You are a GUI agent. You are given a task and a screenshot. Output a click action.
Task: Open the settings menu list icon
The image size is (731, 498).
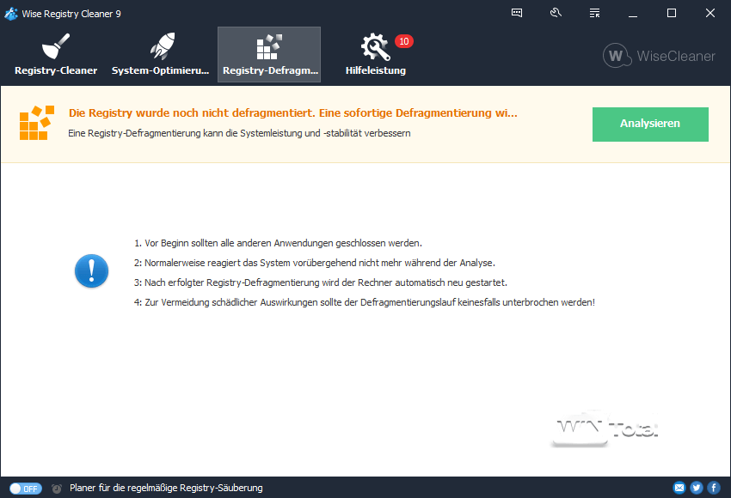[x=594, y=13]
